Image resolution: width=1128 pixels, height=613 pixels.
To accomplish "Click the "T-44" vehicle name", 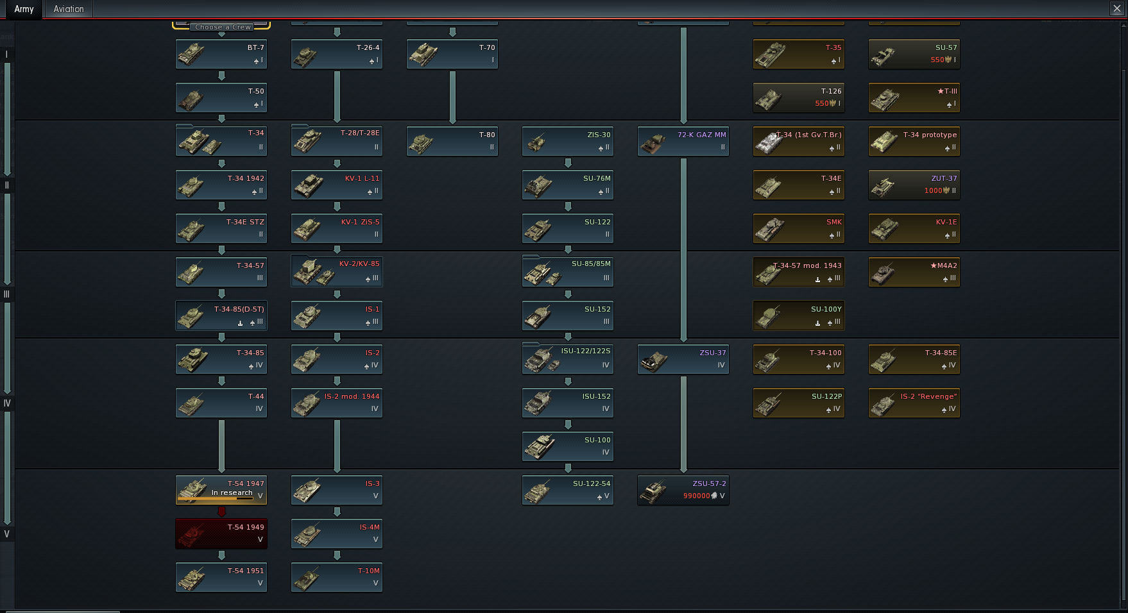I will [256, 396].
